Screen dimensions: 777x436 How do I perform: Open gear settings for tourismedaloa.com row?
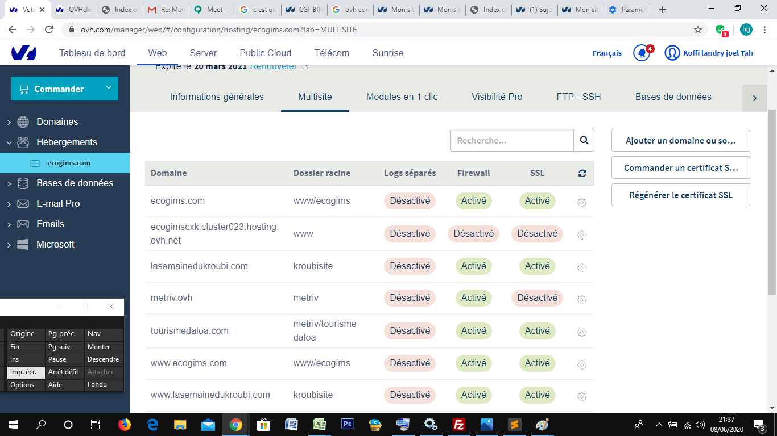tap(581, 332)
